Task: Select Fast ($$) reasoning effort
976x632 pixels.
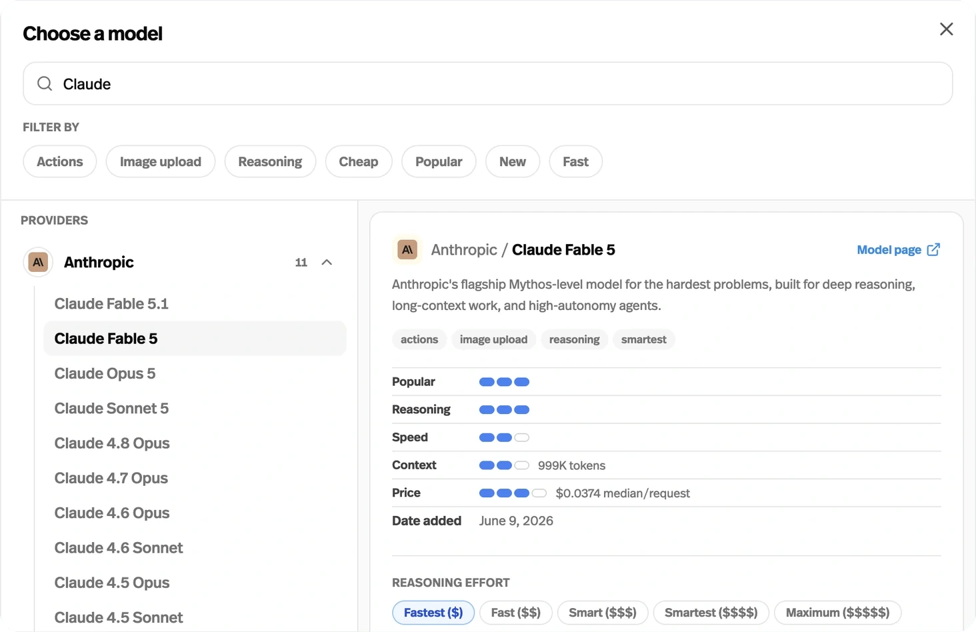Action: (516, 613)
